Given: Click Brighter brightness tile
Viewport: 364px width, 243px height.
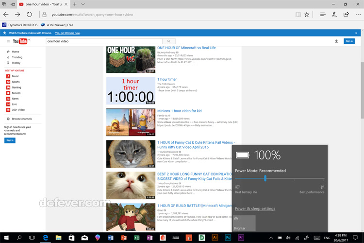Looking at the screenshot, I should point(244,223).
